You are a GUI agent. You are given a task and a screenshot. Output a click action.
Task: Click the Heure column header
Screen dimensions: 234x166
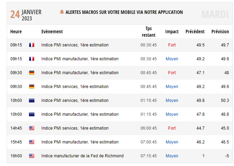[16, 32]
